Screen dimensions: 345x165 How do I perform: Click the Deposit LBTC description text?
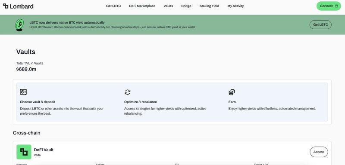coord(62,111)
